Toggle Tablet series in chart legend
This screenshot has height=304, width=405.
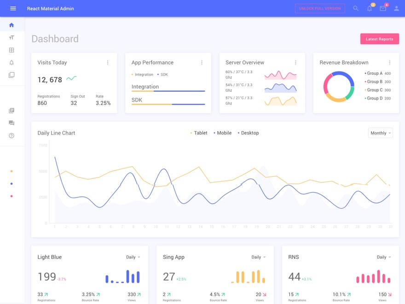[x=199, y=133]
